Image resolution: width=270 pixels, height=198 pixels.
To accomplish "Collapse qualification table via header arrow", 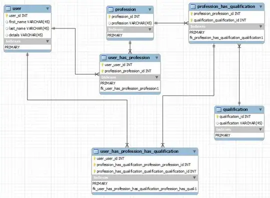I will click(260, 109).
